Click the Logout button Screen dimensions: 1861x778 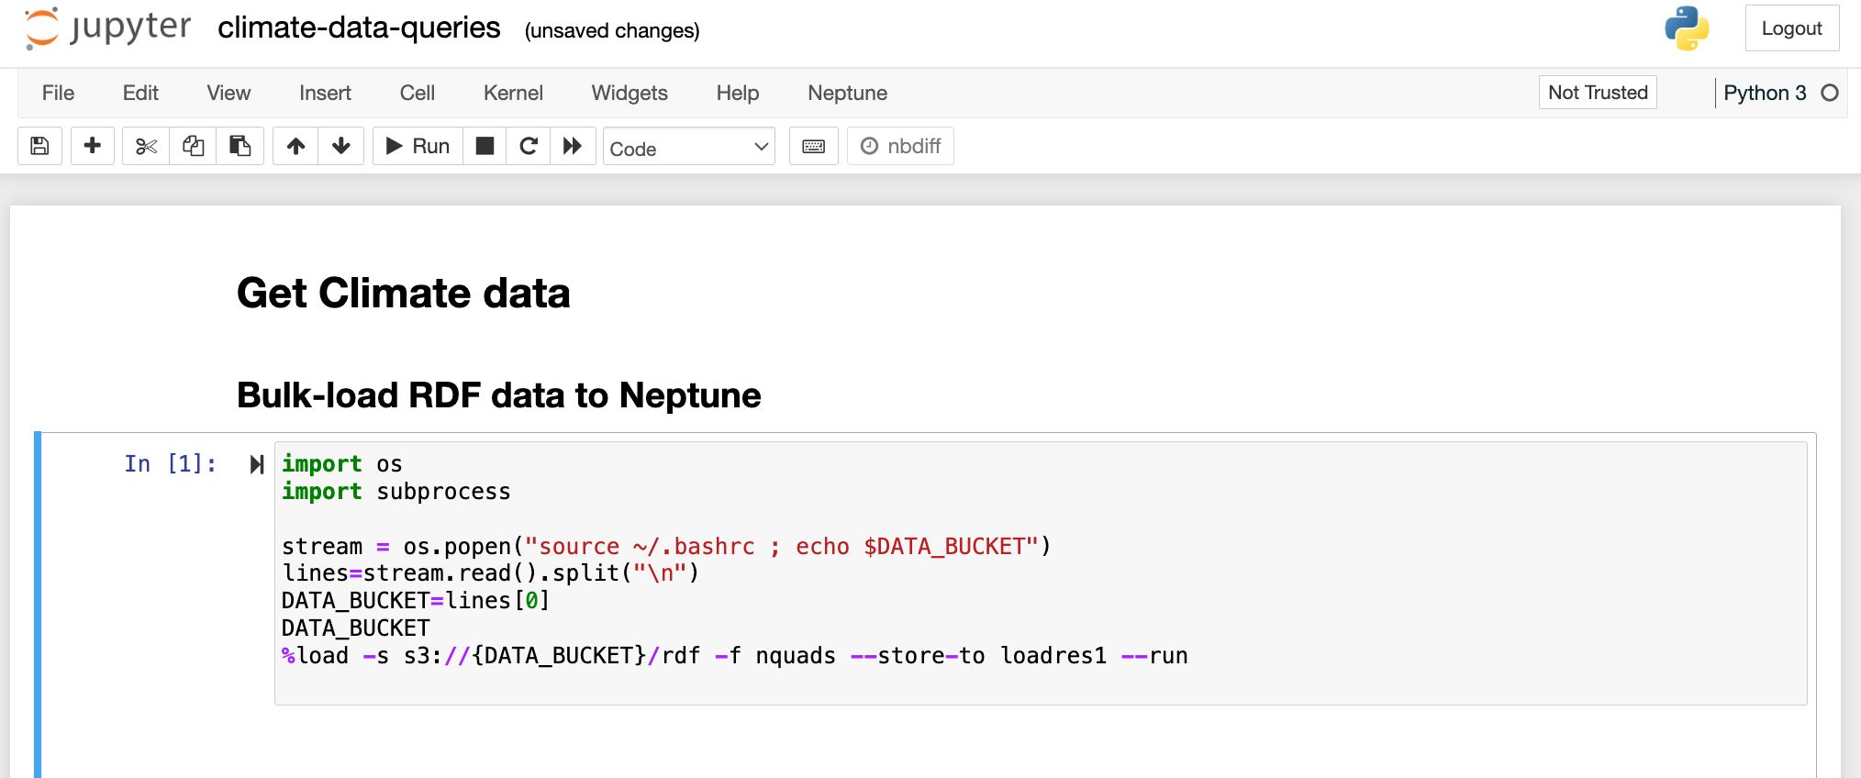[1791, 28]
